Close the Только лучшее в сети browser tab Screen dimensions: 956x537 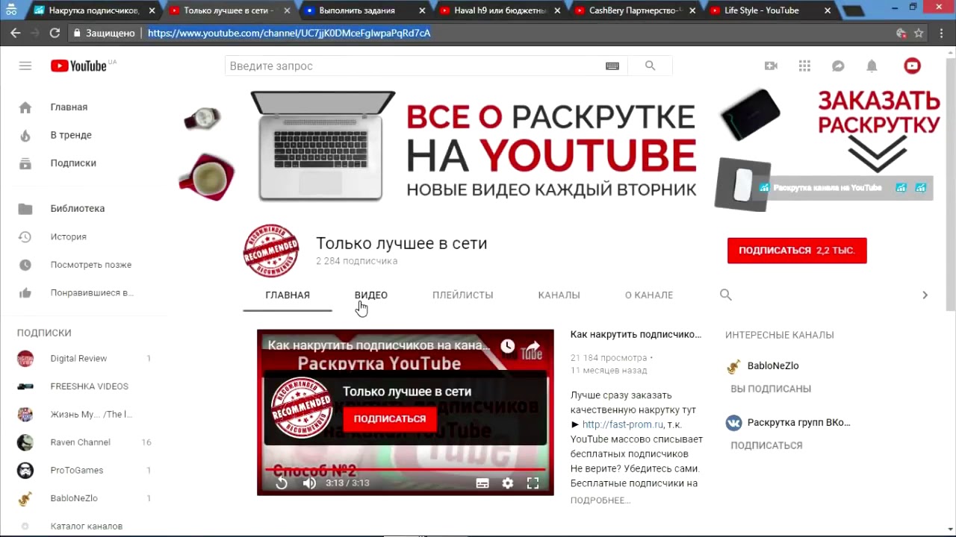tap(288, 11)
